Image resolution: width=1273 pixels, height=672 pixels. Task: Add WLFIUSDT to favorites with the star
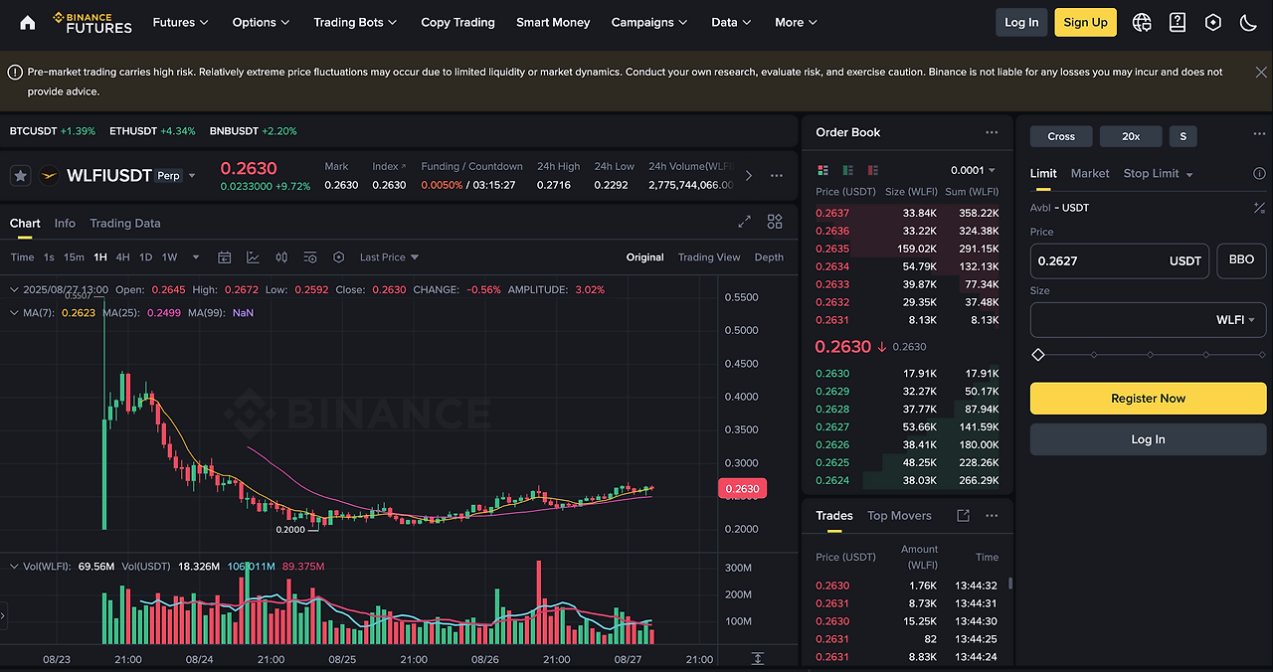20,175
